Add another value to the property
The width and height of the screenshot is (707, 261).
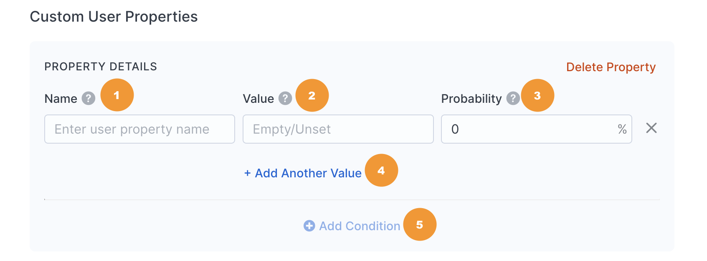tap(303, 173)
